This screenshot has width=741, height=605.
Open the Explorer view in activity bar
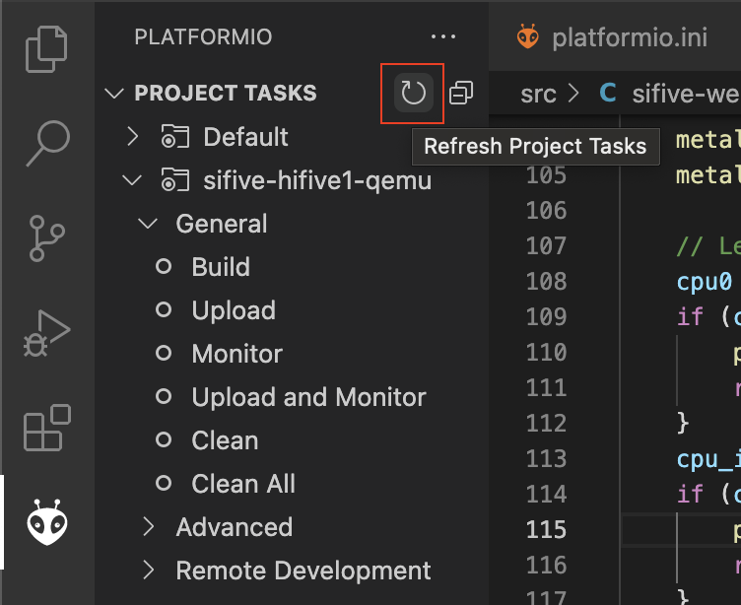tap(46, 49)
